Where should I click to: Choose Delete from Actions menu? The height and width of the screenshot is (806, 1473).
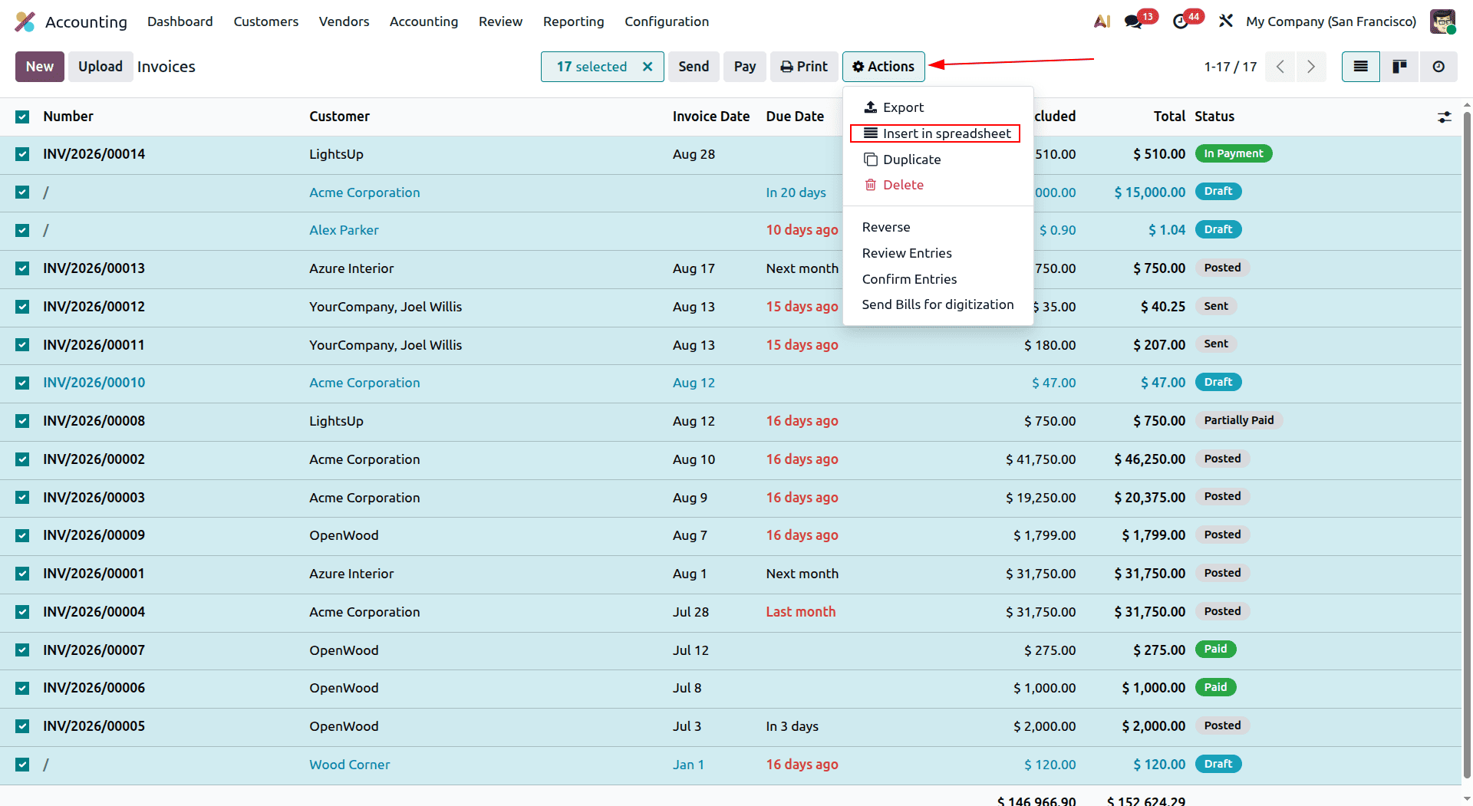click(x=938, y=185)
